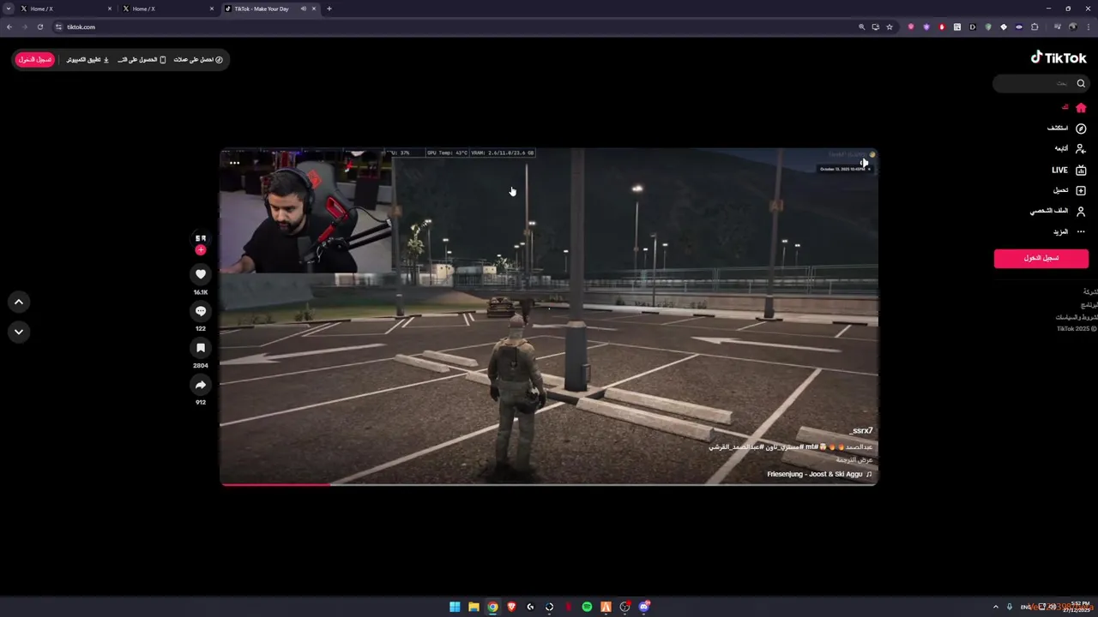Open the Chrome extensions puzzle icon
This screenshot has width=1098, height=617.
coord(1035,27)
